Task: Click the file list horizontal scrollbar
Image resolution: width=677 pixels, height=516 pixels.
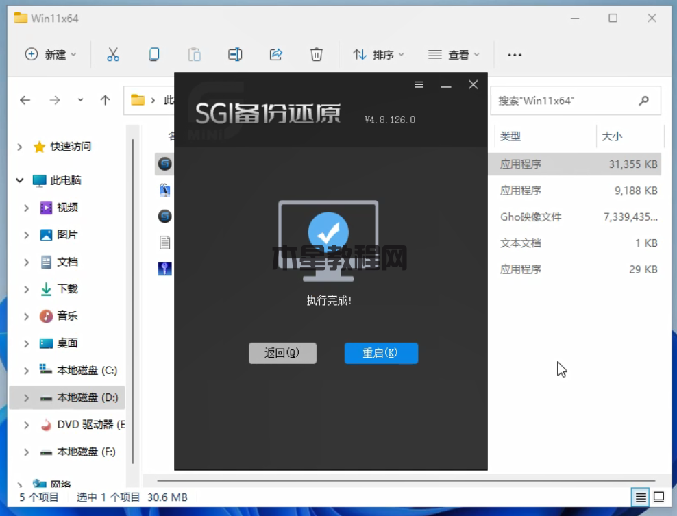Action: pos(406,480)
